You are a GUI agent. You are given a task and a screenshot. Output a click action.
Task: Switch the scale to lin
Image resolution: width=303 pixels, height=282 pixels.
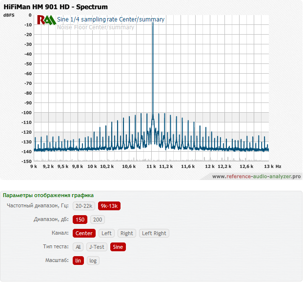coord(78,261)
